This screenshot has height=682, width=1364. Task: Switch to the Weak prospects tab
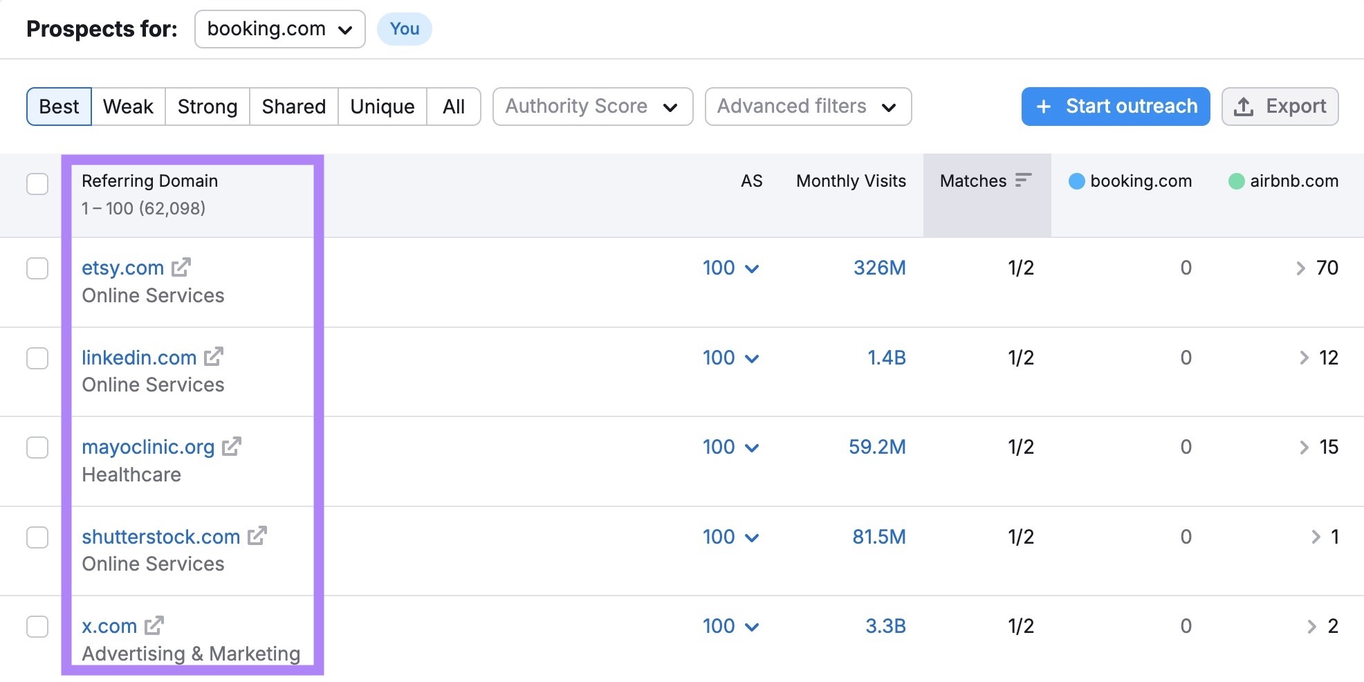coord(127,107)
